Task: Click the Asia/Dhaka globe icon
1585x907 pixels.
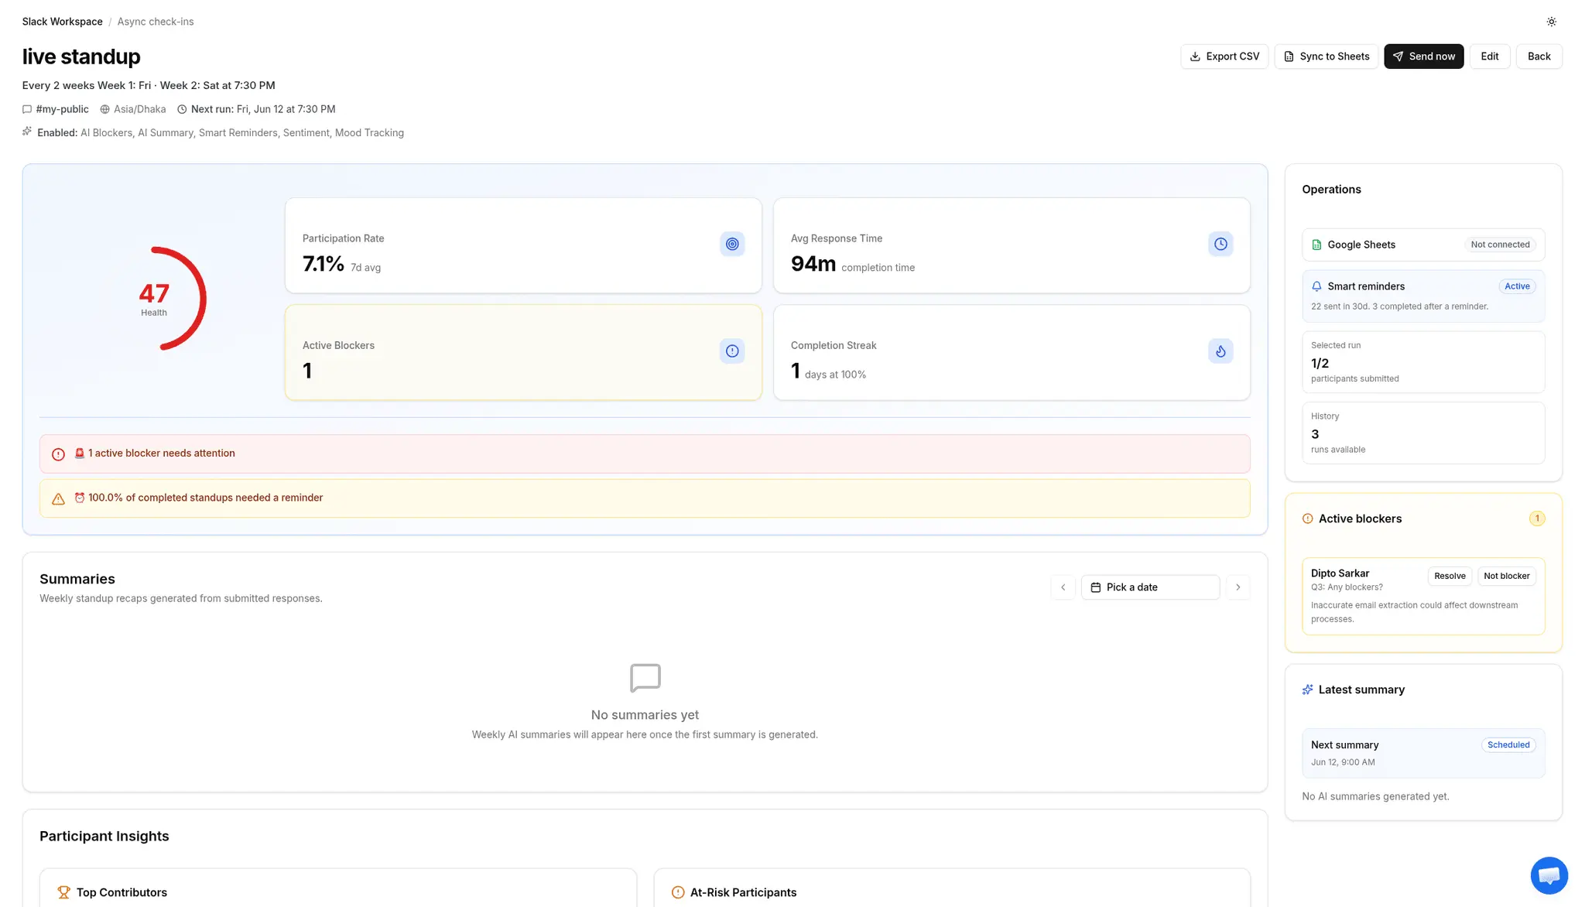Action: pyautogui.click(x=104, y=109)
